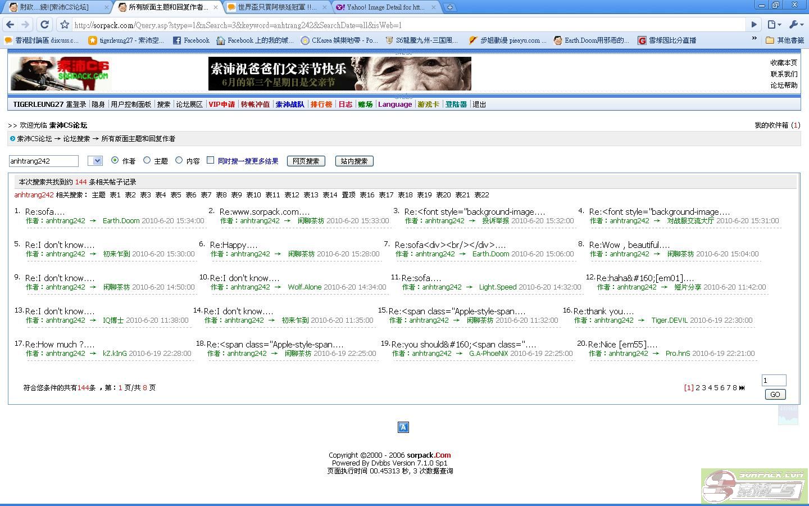This screenshot has width=809, height=506.
Task: Click the blue 'A' icon at bottom
Action: click(403, 427)
